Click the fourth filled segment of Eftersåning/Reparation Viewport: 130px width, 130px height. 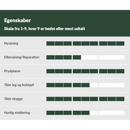(x=77, y=57)
